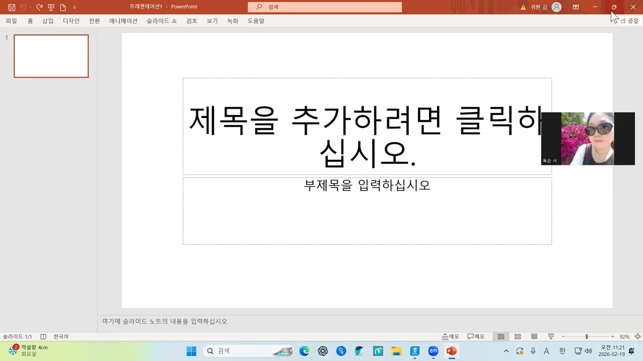Open the Windows Start menu
Image resolution: width=643 pixels, height=361 pixels.
[191, 351]
